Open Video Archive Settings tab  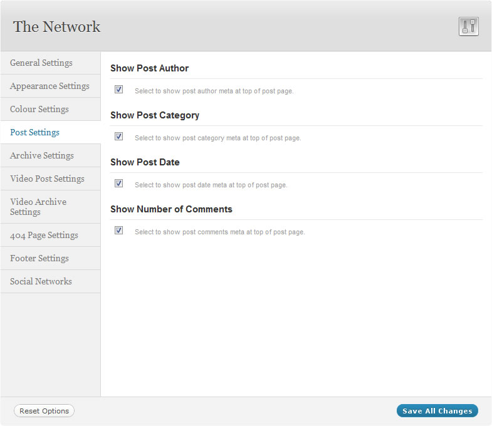tap(38, 207)
